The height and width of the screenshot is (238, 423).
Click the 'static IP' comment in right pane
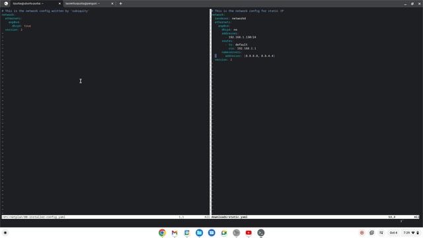248,11
